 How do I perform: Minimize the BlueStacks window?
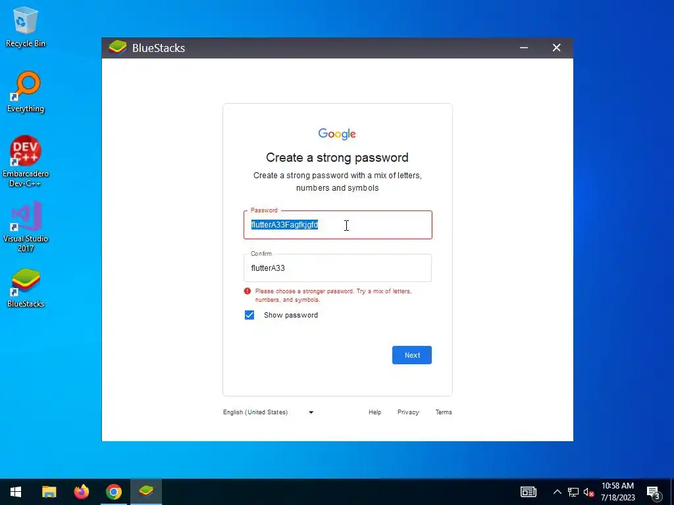tap(523, 47)
